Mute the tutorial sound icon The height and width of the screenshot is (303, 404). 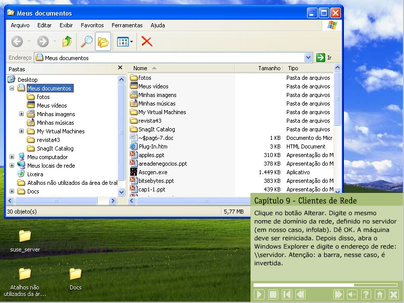click(x=352, y=294)
